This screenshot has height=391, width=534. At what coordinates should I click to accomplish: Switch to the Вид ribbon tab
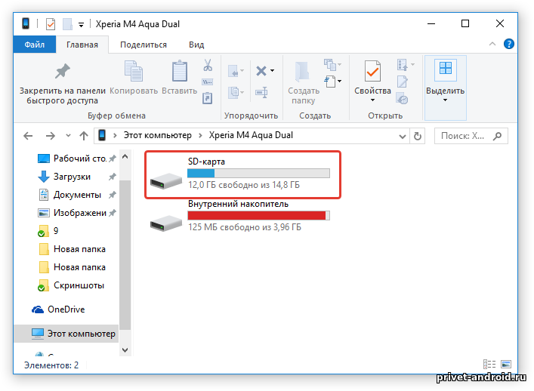[196, 45]
